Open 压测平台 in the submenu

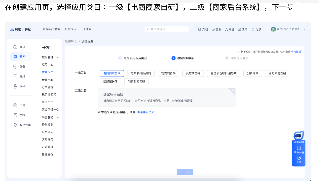tap(48, 102)
